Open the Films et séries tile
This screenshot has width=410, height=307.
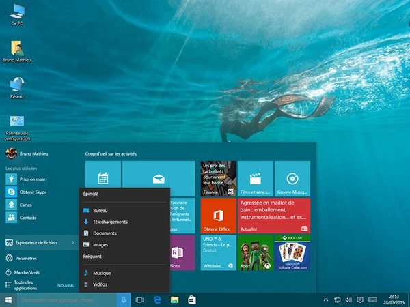[256, 179]
